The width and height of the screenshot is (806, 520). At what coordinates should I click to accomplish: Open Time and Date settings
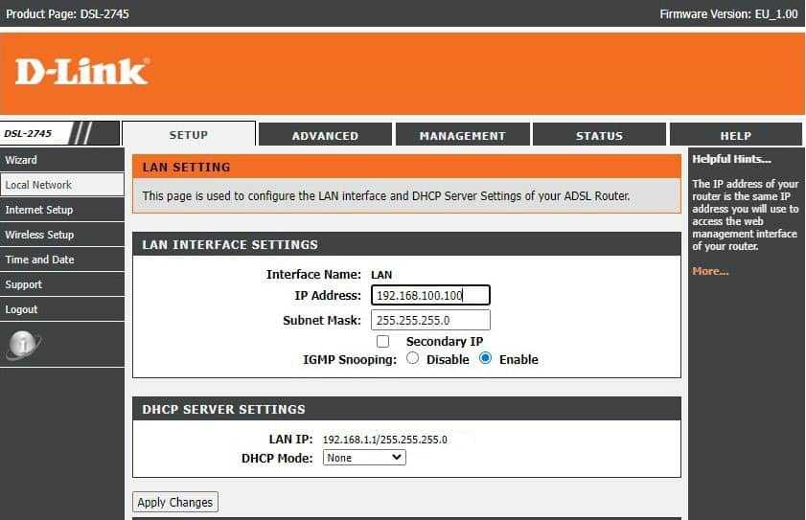61,260
